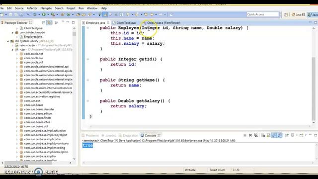The width and height of the screenshot is (318, 179).
Task: Switch to the Javadoc tab
Action: 109,135
